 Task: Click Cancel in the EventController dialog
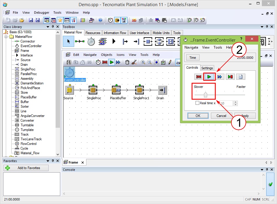tap(221, 116)
